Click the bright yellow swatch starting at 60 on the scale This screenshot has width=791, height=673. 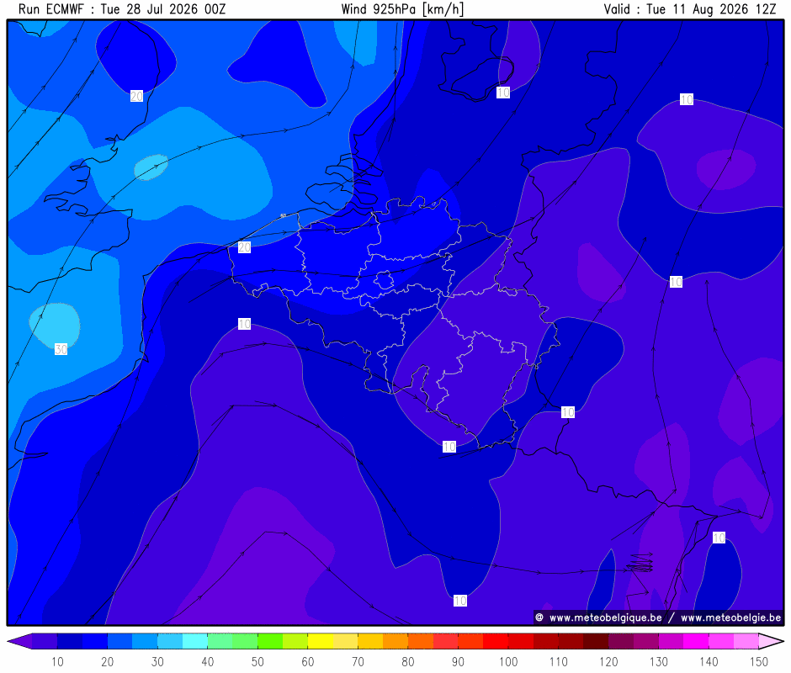[321, 641]
